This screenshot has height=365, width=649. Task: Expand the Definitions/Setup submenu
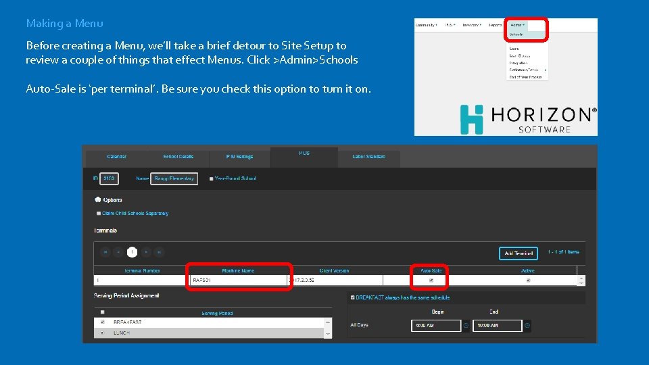(527, 70)
